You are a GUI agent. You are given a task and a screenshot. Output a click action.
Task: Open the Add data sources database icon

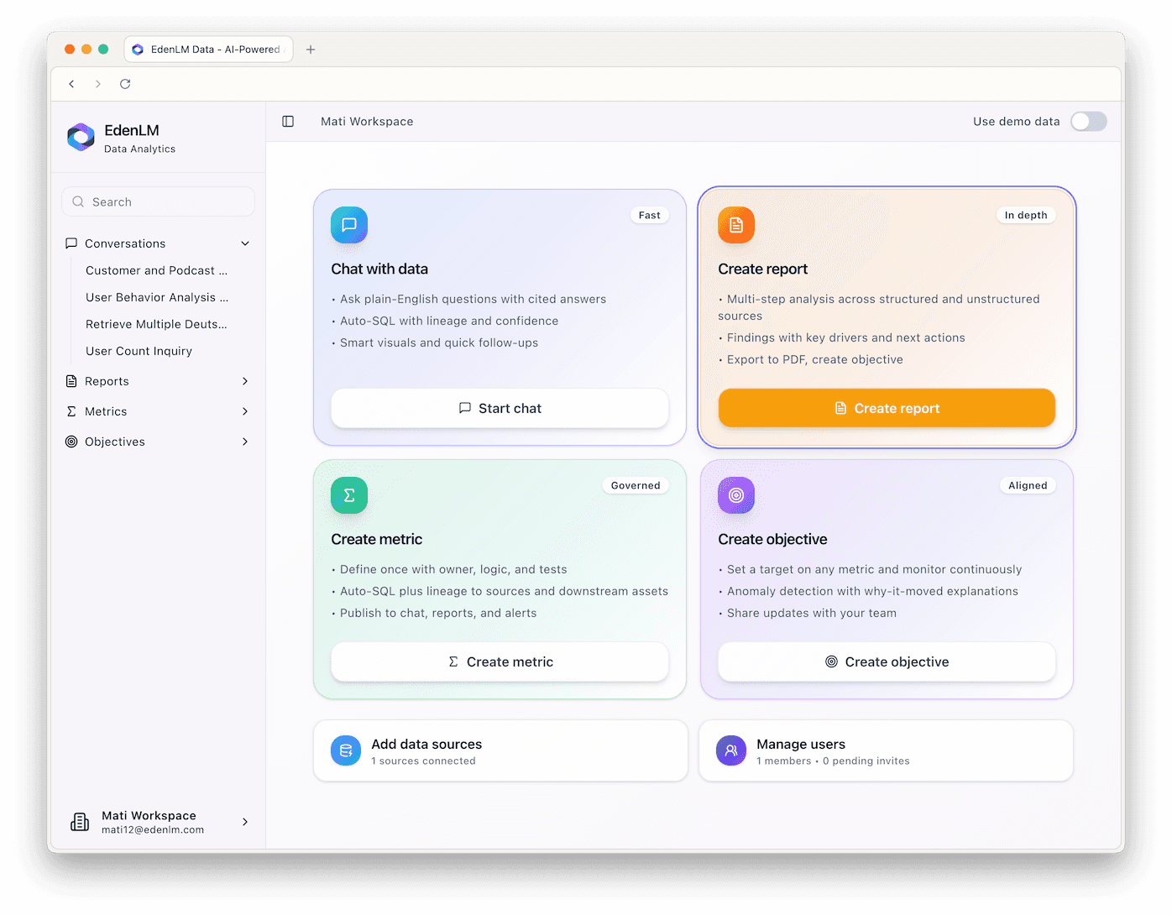pyautogui.click(x=345, y=750)
